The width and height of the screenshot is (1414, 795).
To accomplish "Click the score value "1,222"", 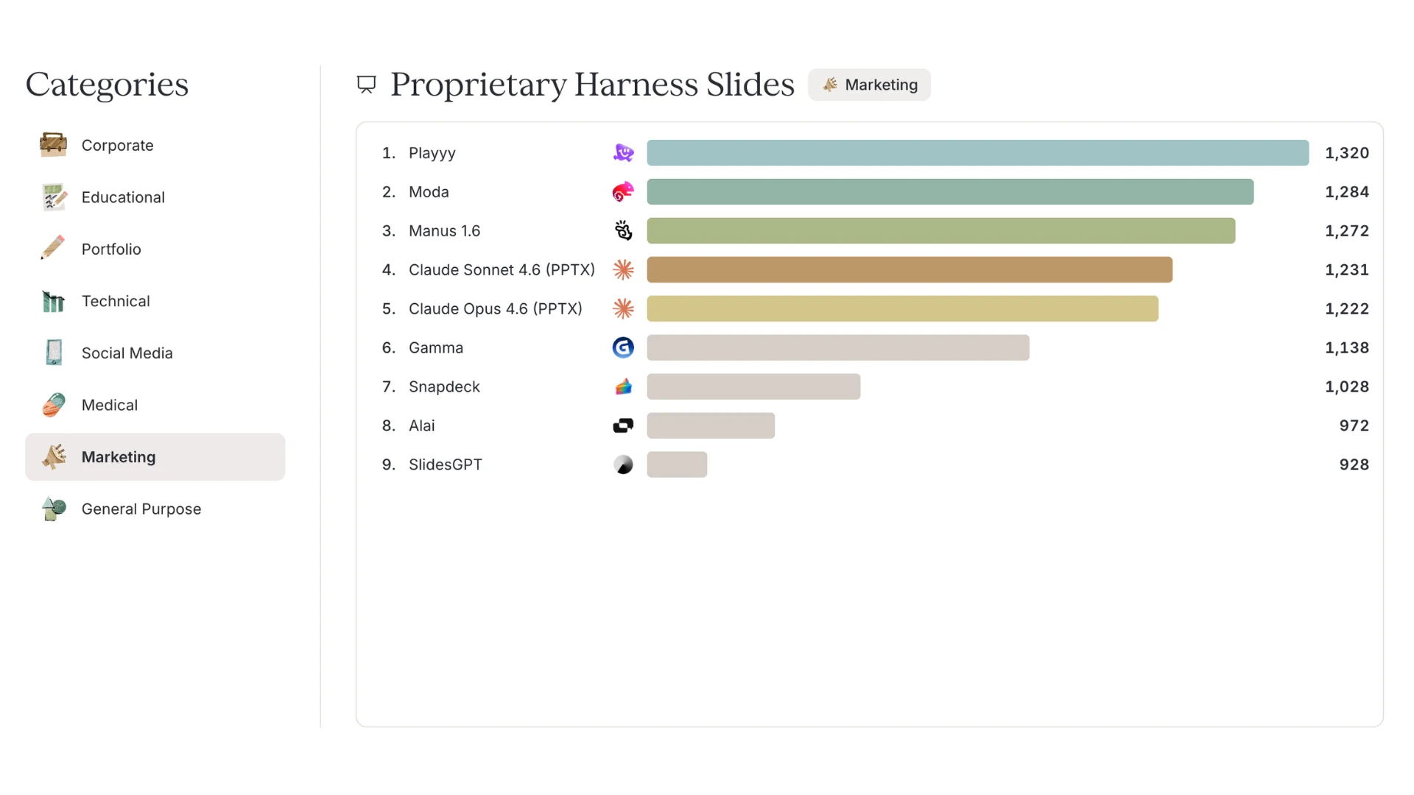I will click(1347, 309).
